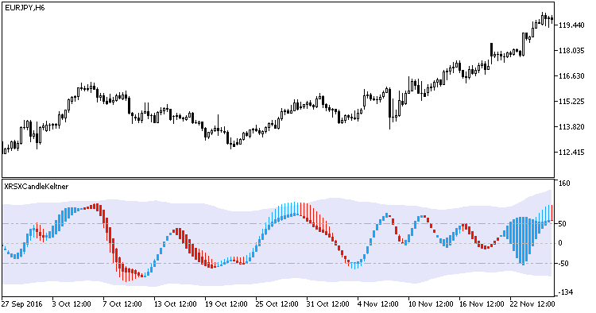Click the 3 Oct 12:00 time label
The height and width of the screenshot is (313, 596).
[72, 304]
